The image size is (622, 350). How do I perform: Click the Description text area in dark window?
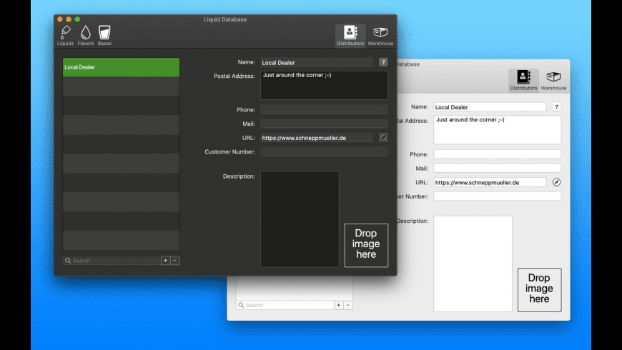300,219
